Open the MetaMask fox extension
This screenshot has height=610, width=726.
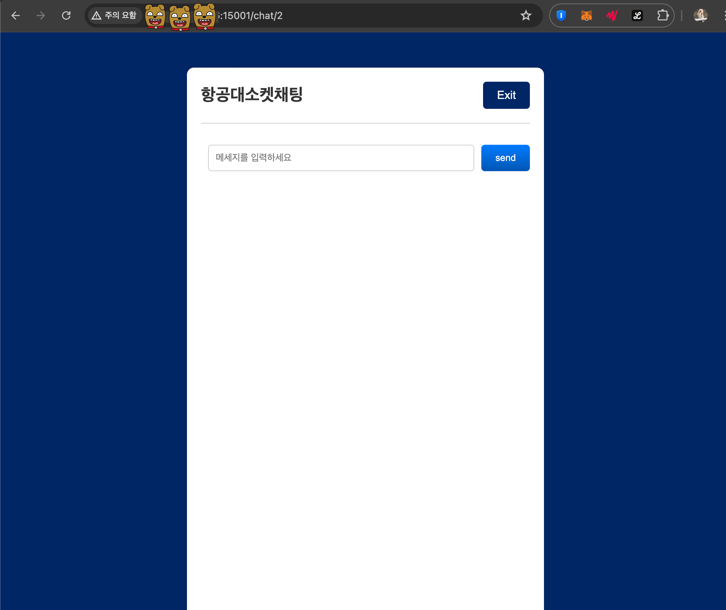587,15
